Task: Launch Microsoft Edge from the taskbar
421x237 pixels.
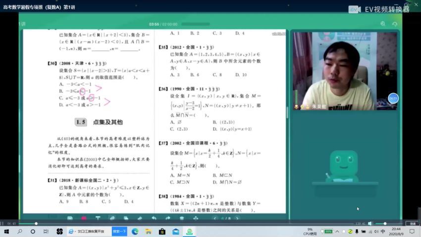Action: coord(135,232)
